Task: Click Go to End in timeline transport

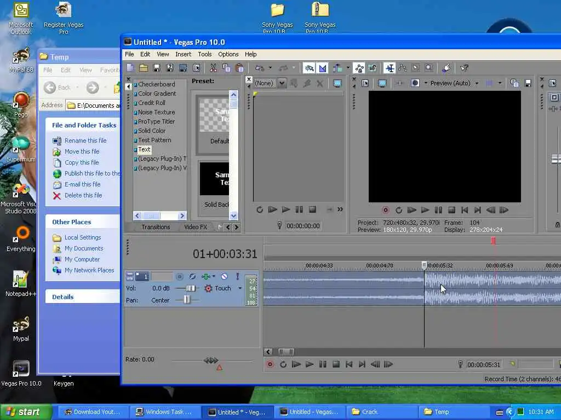Action: pyautogui.click(x=362, y=364)
